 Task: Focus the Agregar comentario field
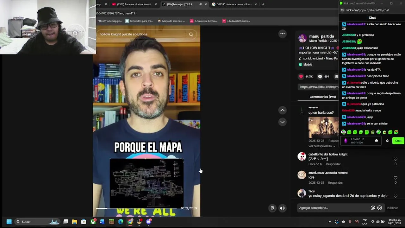tap(334, 208)
